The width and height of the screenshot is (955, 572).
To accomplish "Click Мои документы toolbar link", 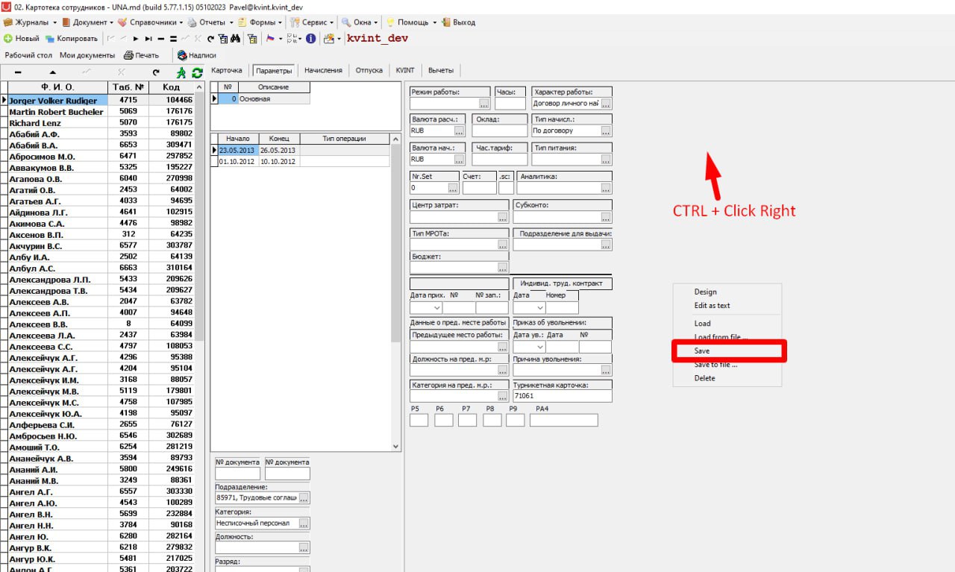I will click(x=87, y=55).
